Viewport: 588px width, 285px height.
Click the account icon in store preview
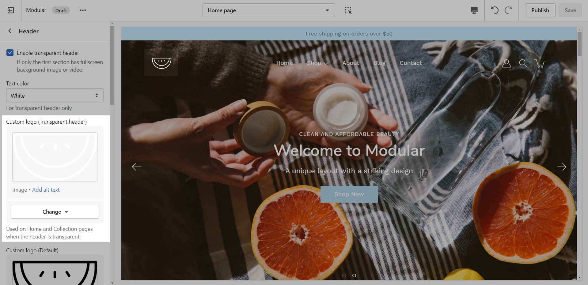pyautogui.click(x=506, y=63)
